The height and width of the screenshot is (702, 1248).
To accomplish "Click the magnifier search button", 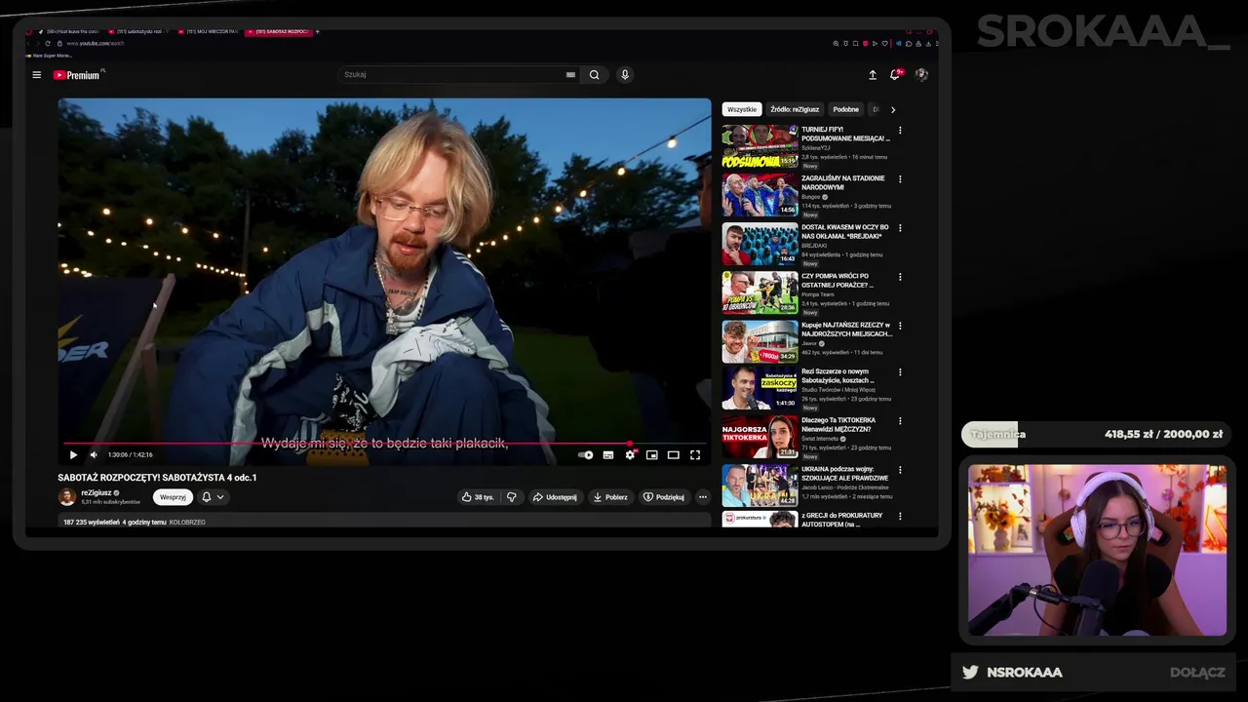I will tap(594, 75).
